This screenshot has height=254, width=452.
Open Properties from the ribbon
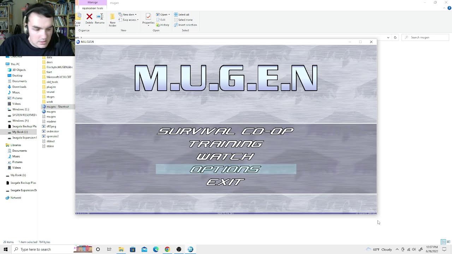click(x=148, y=19)
